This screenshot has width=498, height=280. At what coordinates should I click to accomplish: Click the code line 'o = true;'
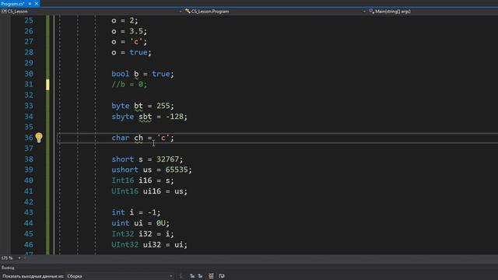(x=132, y=53)
